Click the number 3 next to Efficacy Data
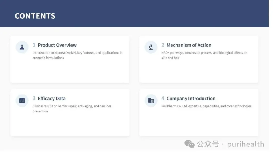This screenshot has height=155, width=273. click(x=34, y=98)
